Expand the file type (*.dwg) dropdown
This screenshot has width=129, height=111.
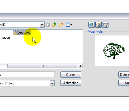coord(52,83)
